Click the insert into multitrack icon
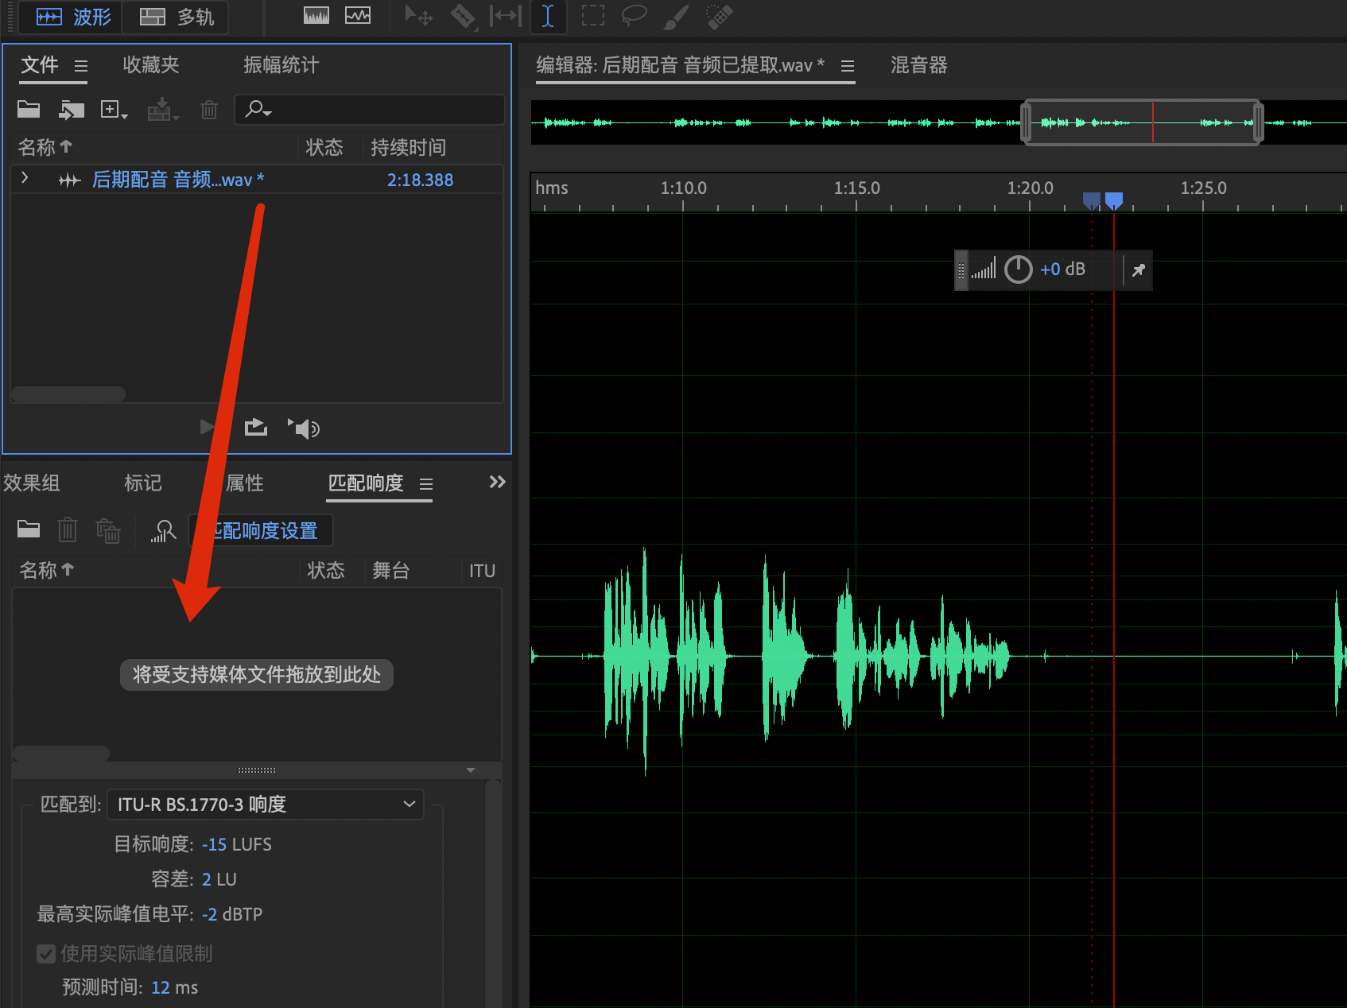The image size is (1347, 1008). point(162,110)
